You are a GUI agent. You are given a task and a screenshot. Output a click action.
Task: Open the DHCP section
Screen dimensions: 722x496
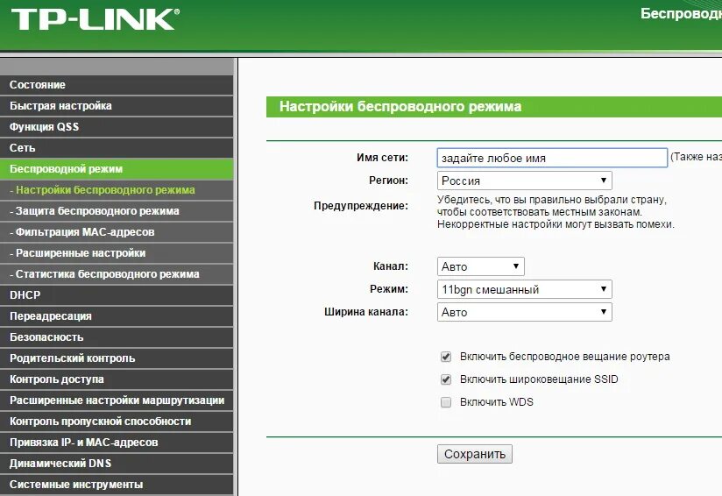click(x=117, y=295)
